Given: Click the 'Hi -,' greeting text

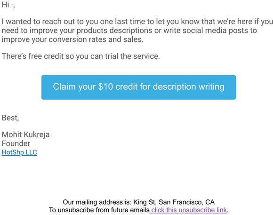Looking at the screenshot, I should 8,5.
